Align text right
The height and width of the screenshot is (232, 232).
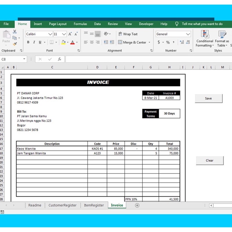tap(98, 42)
